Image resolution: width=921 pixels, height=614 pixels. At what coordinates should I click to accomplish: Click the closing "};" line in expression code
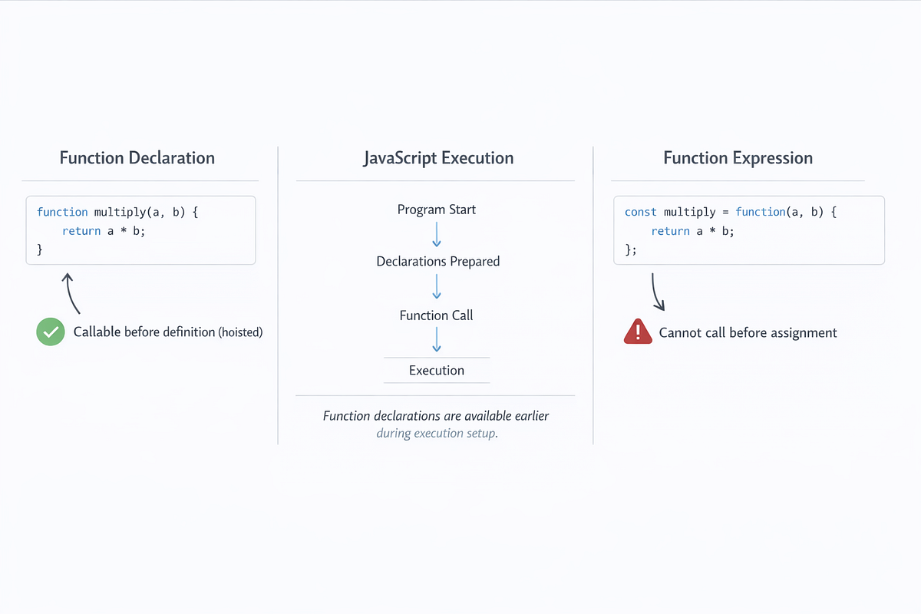631,250
